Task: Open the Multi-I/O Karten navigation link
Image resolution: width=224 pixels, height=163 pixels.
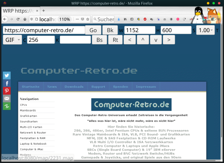Action: coord(31,127)
